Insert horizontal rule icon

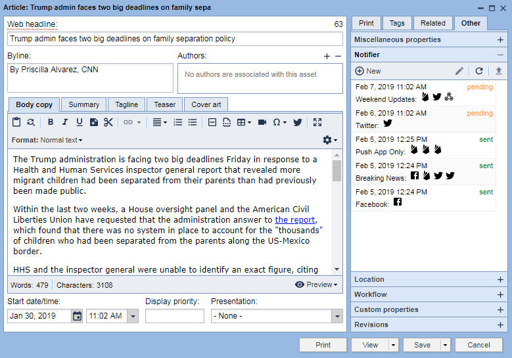tap(212, 122)
